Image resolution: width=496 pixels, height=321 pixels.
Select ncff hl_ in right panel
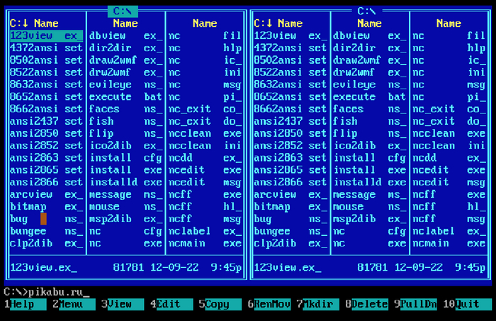click(x=449, y=206)
